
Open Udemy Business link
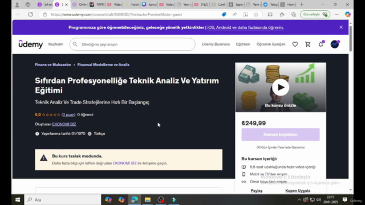216,44
